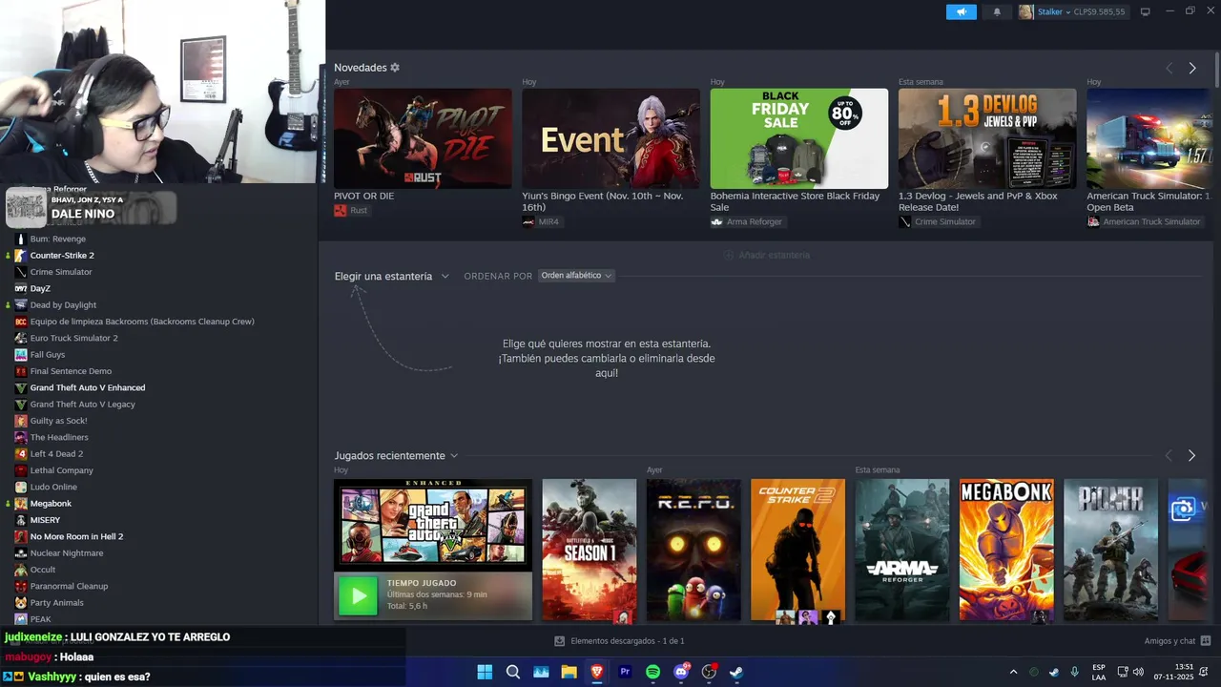The width and height of the screenshot is (1221, 687).
Task: Open File Explorer from taskbar
Action: pyautogui.click(x=569, y=672)
